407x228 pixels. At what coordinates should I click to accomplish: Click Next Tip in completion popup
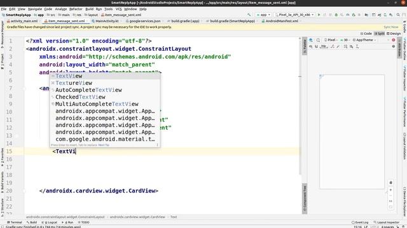(104, 145)
